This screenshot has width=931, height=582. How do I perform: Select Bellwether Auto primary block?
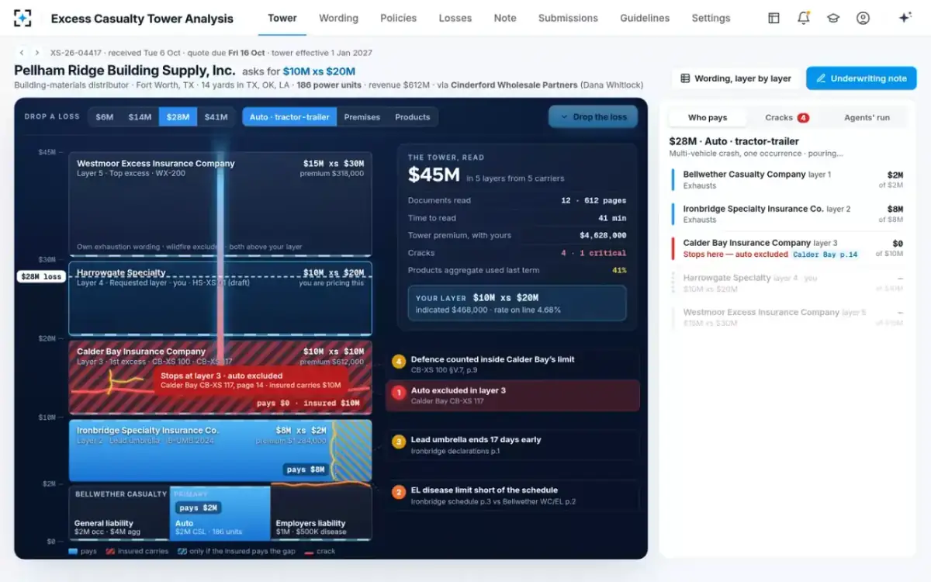click(x=220, y=513)
